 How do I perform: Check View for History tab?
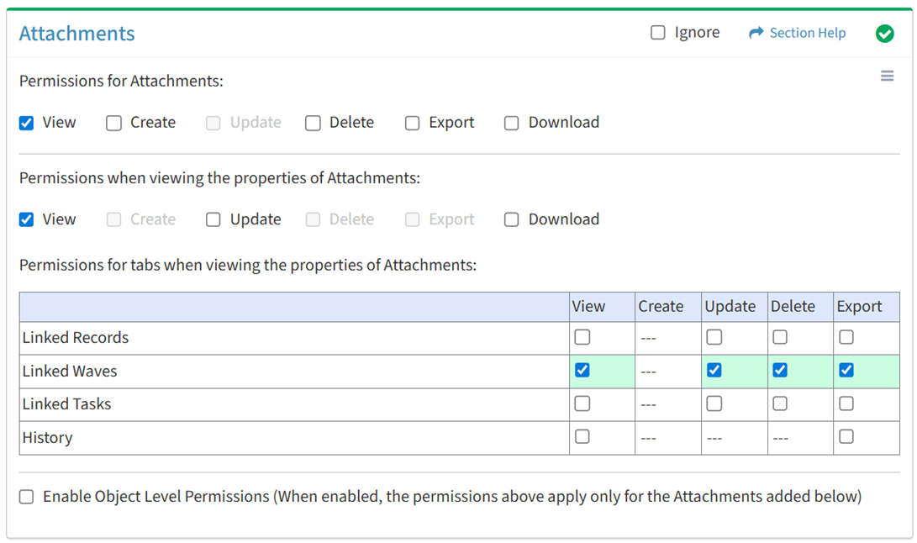coord(582,436)
